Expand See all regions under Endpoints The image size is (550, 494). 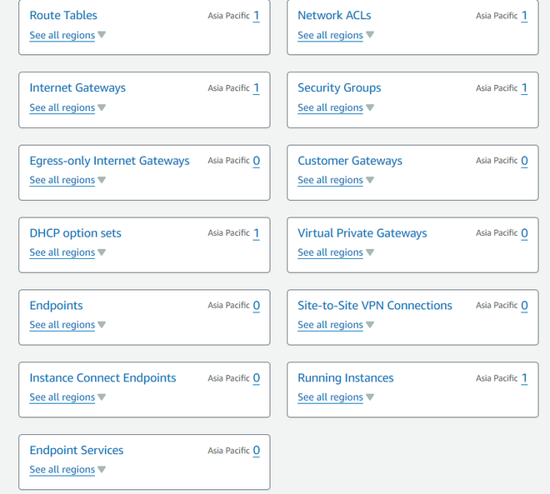62,325
